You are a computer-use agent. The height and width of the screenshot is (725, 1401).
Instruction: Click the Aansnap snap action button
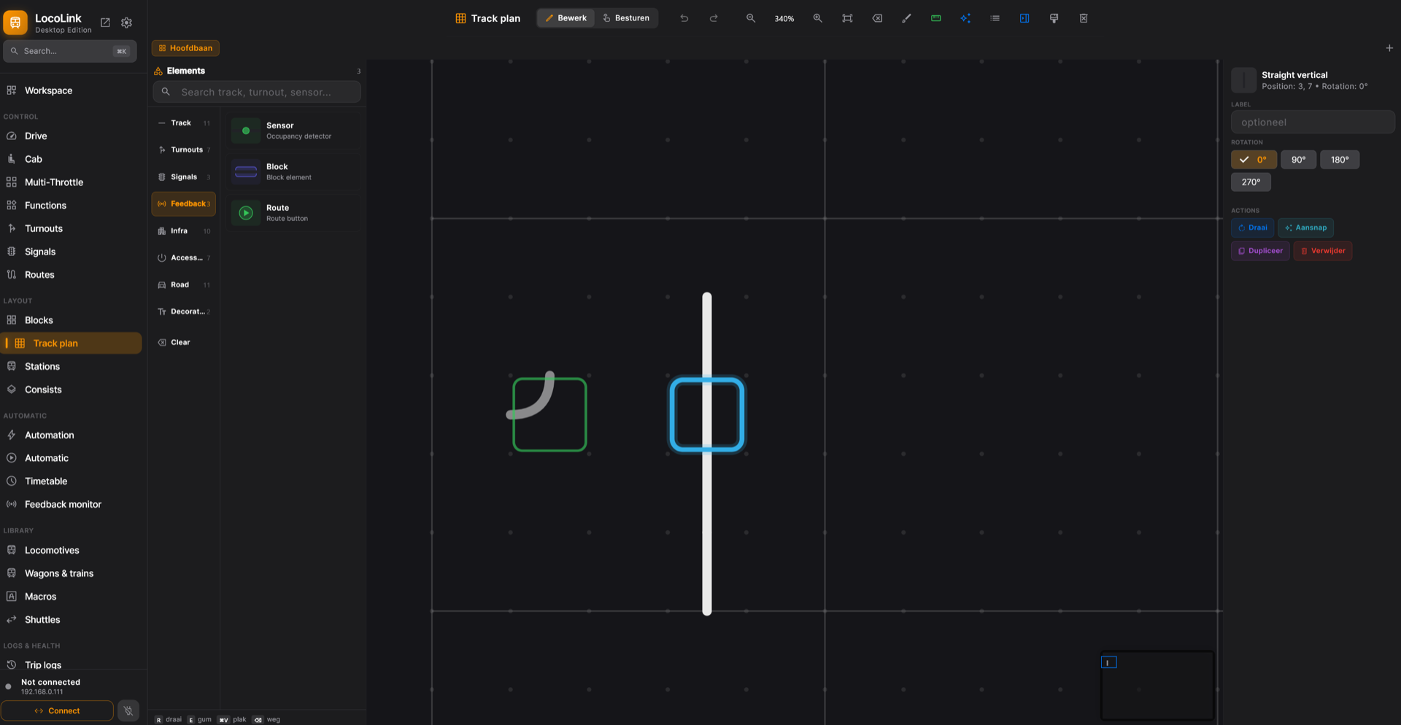1305,228
